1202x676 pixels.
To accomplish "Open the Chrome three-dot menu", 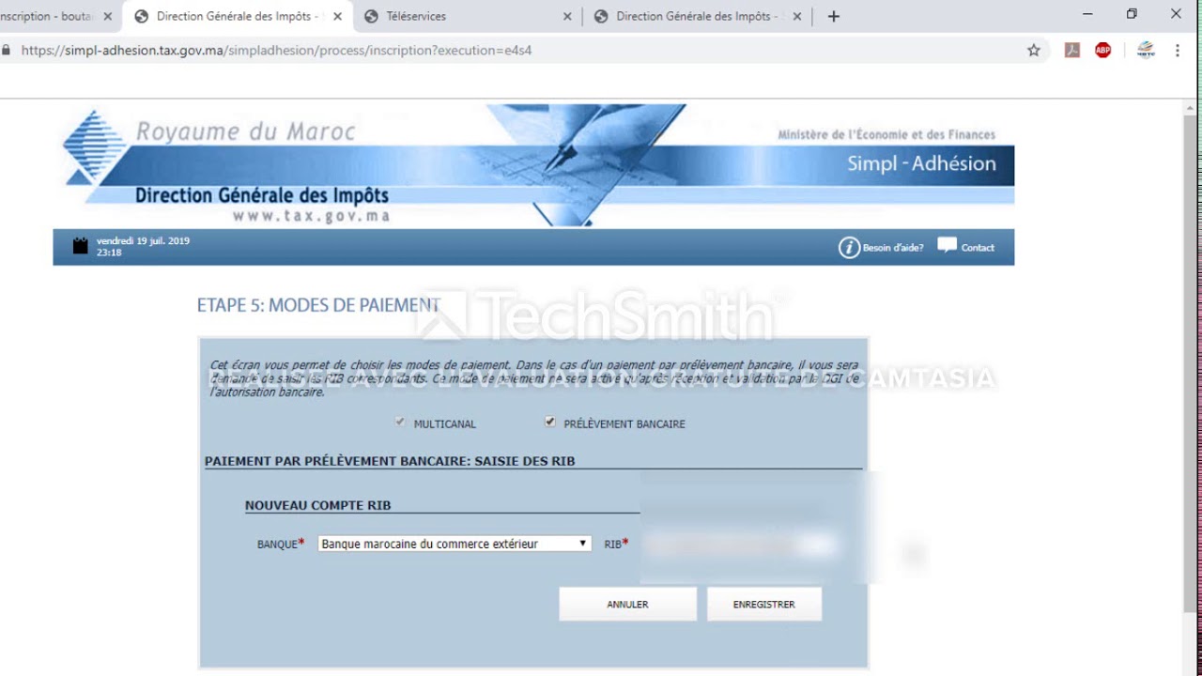I will pyautogui.click(x=1177, y=51).
